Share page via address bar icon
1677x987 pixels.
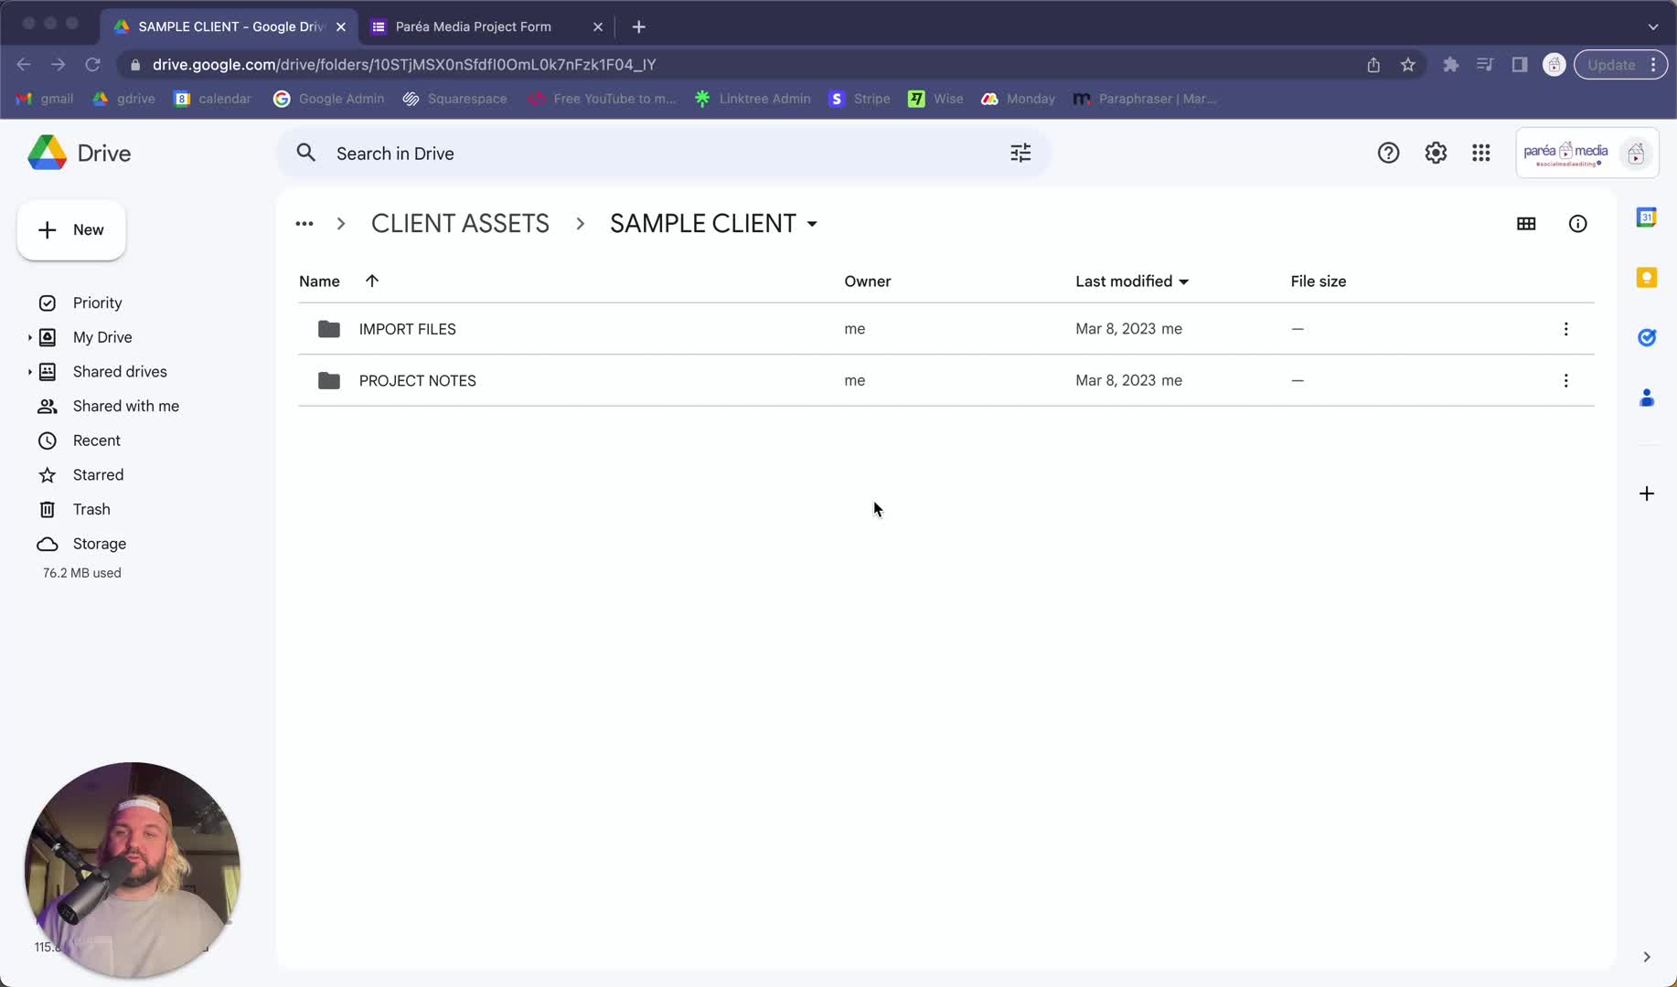(x=1373, y=64)
